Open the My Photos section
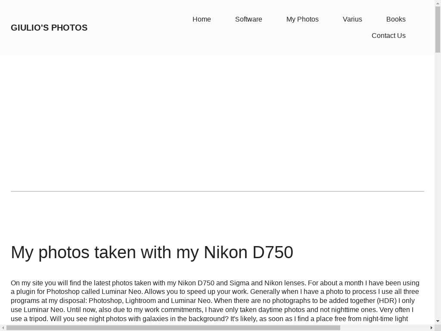This screenshot has width=441, height=331. point(302,19)
